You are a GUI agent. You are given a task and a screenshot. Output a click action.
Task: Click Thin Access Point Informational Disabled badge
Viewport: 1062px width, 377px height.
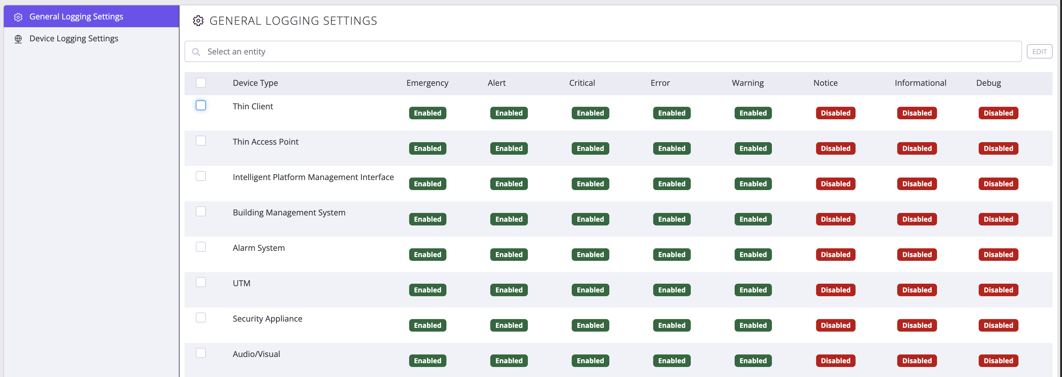917,148
